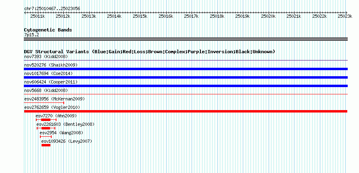The height and width of the screenshot is (173, 359).
Task: Open the esv2483956 (McKernan2009) variant label
Action: pos(54,99)
